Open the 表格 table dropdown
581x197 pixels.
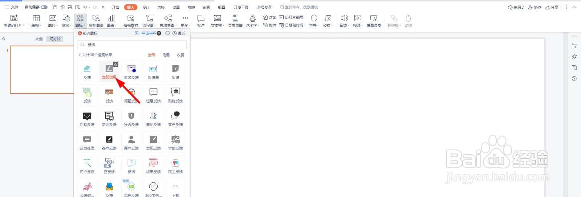(x=36, y=21)
